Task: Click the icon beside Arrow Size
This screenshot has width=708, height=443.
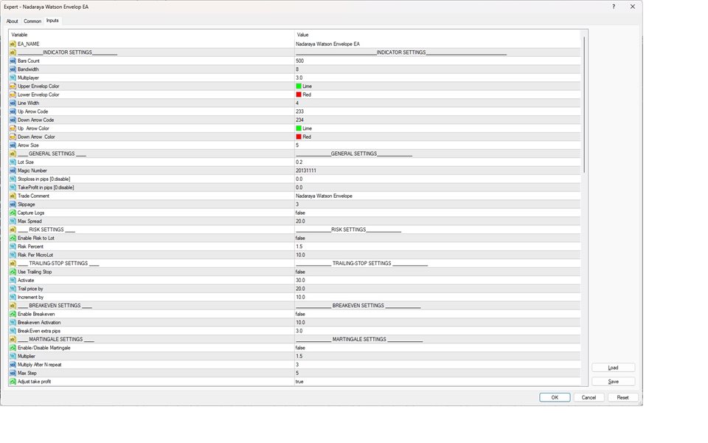Action: pos(13,145)
